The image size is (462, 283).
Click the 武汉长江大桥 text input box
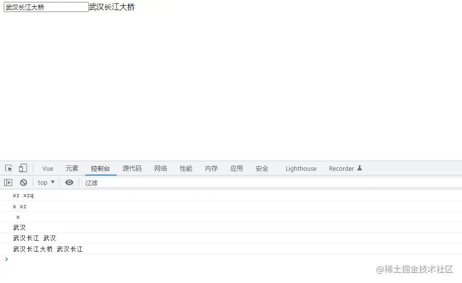coord(46,7)
